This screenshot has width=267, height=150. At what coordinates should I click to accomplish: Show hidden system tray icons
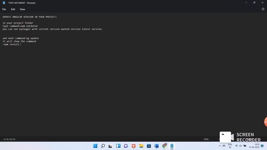click(220, 146)
